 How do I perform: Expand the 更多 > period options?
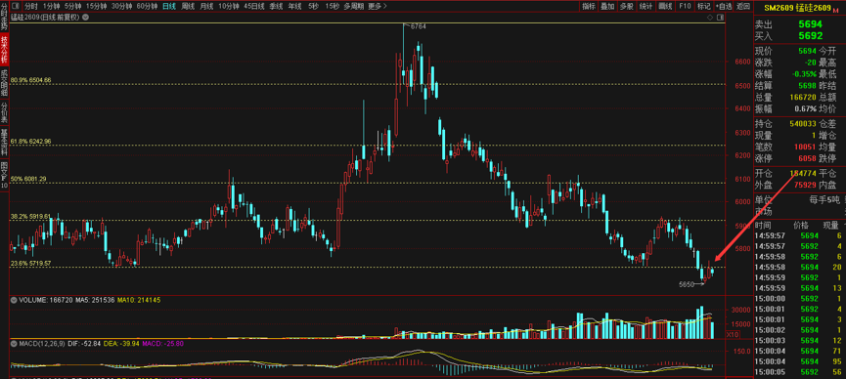[x=378, y=7]
